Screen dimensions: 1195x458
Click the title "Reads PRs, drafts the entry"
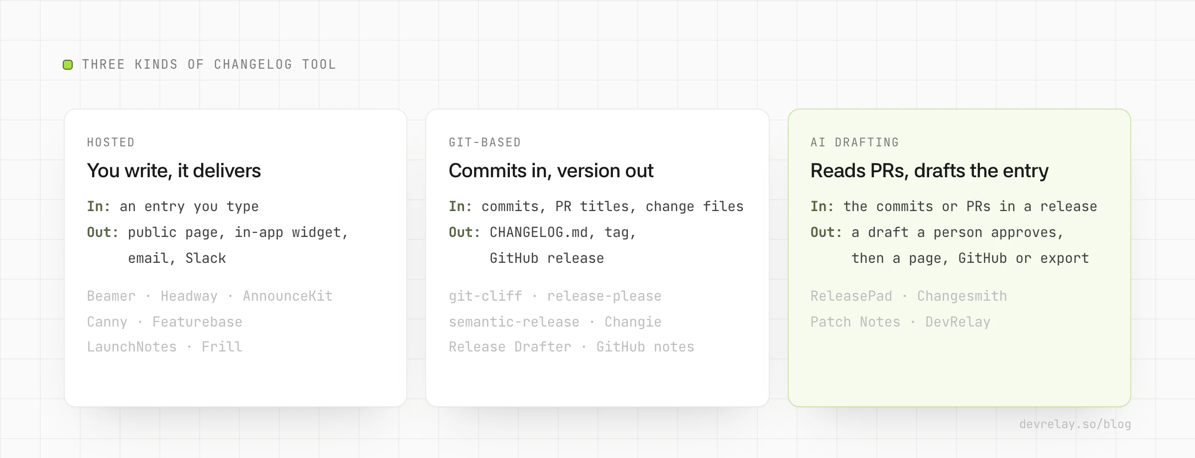929,171
